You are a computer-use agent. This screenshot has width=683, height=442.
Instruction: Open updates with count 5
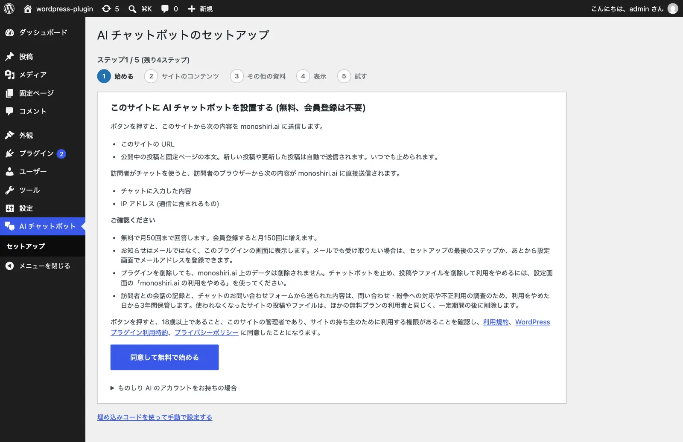[x=110, y=9]
